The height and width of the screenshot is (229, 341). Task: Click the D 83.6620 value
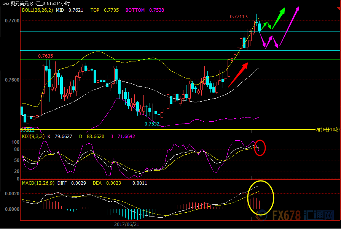92,136
